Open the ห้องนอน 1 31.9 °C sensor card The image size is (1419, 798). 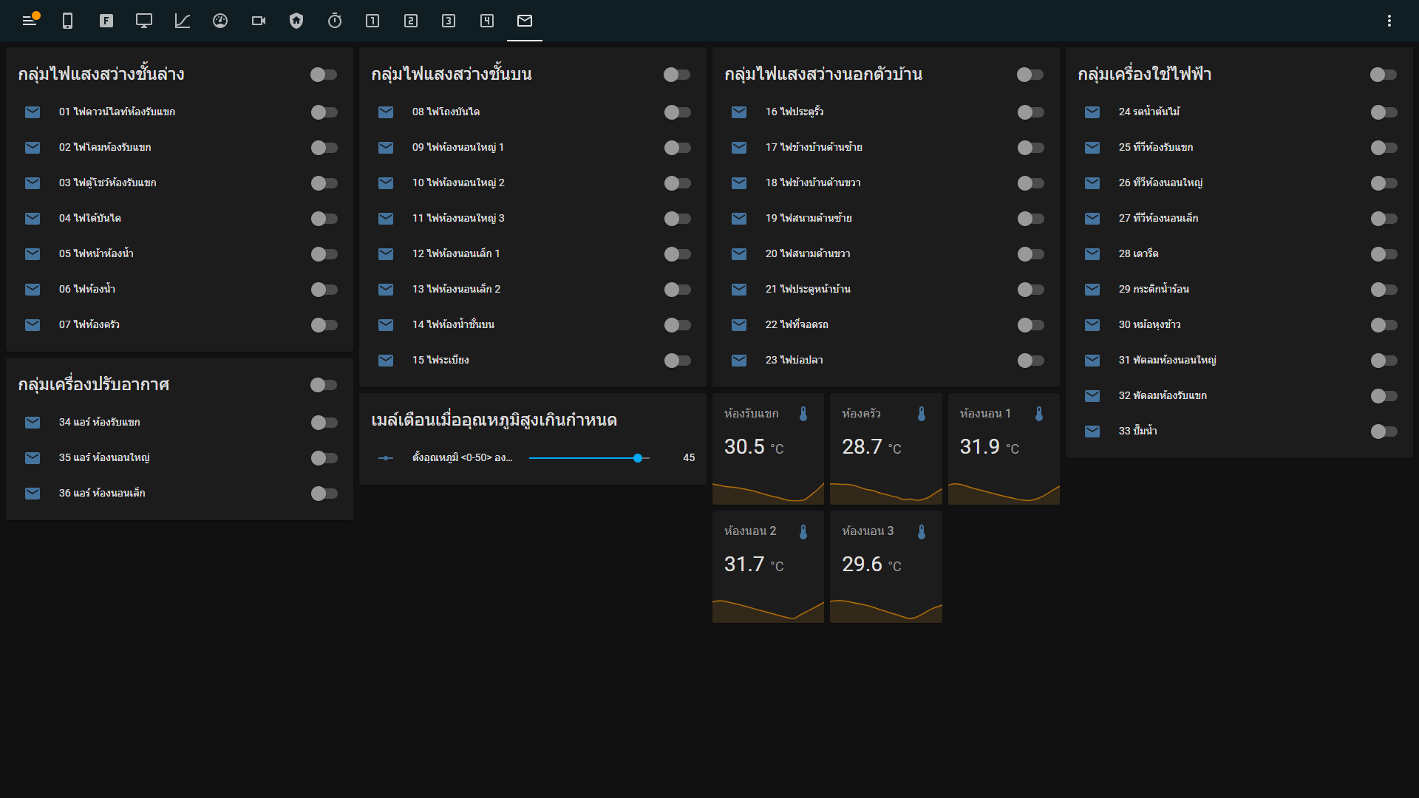pyautogui.click(x=1004, y=449)
